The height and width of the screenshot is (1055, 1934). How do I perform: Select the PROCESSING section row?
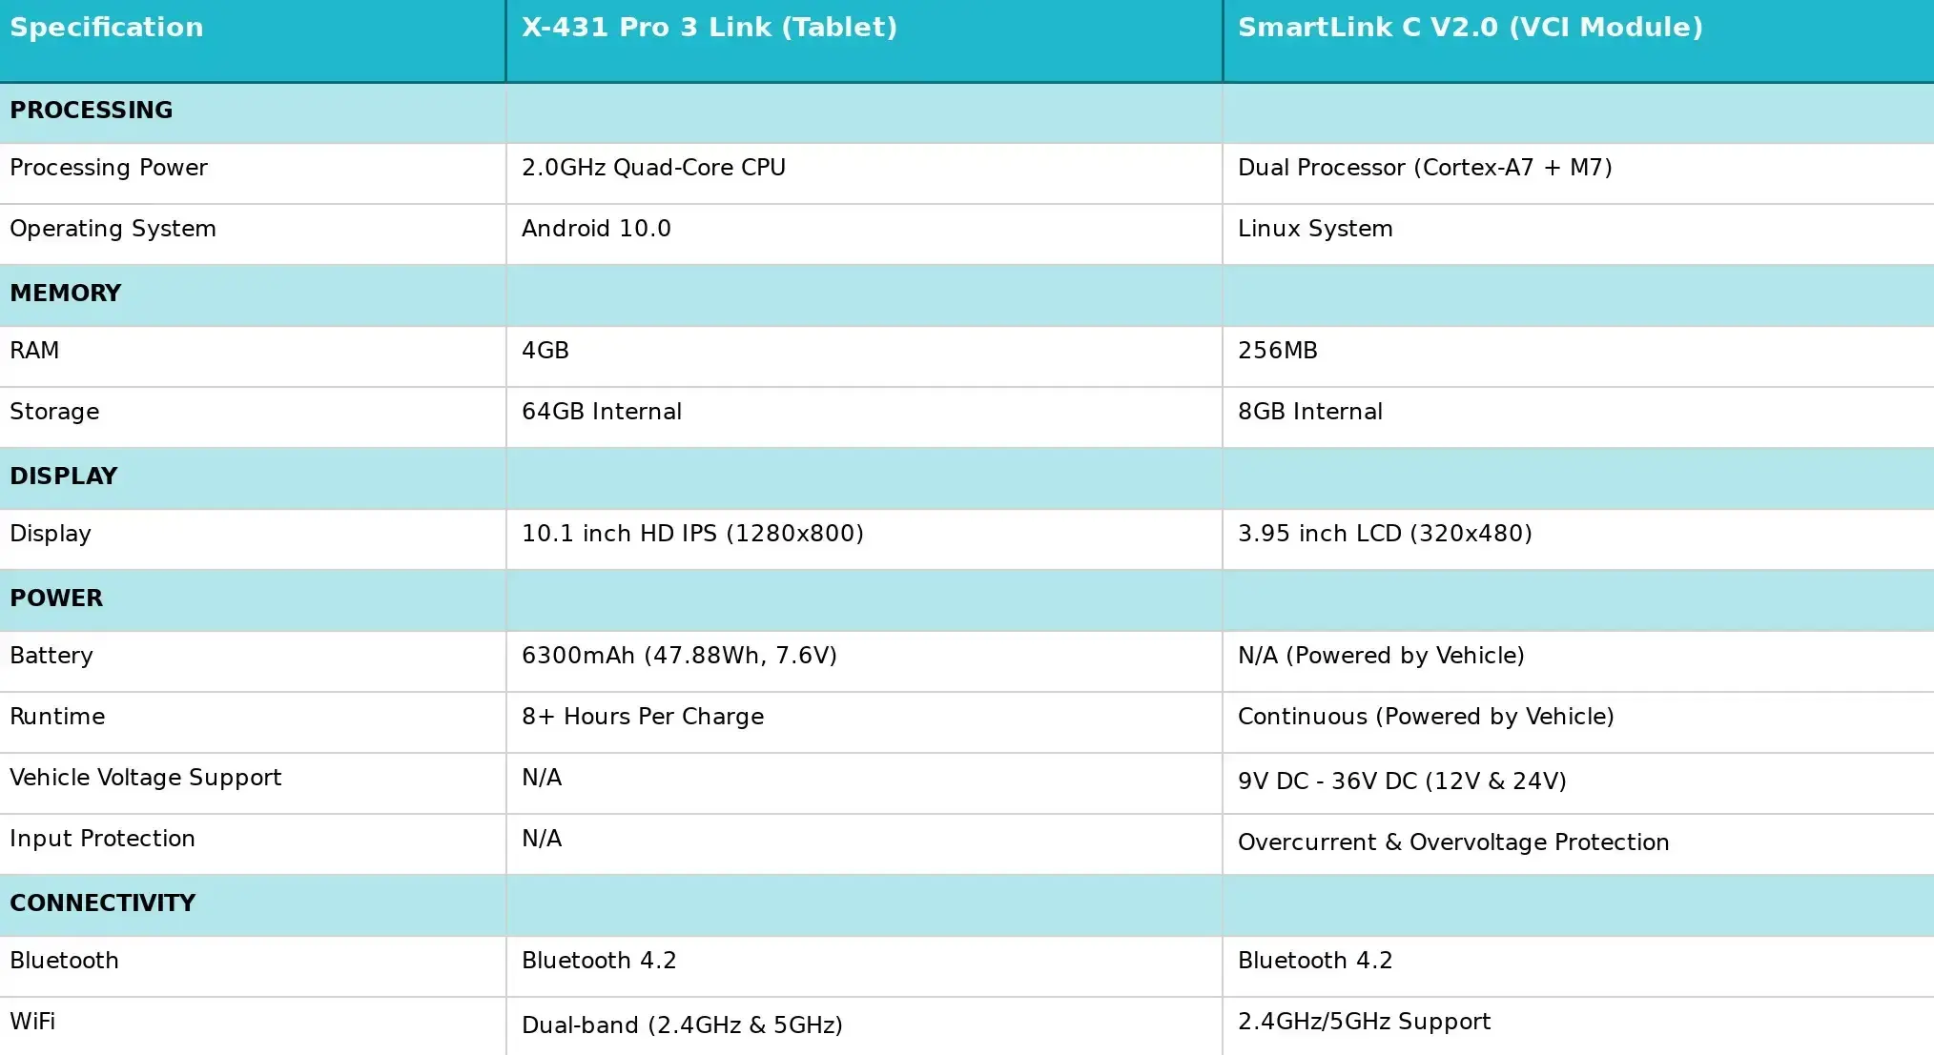[x=92, y=111]
